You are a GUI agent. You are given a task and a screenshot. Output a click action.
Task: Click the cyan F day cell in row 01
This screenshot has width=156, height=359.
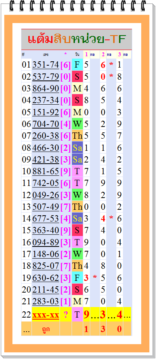click(77, 65)
